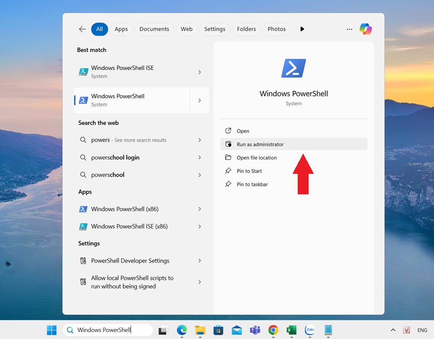Viewport: 434px width, 339px height.
Task: Expand the chevron beside Windows PowerShell ISE (x86)
Action: click(200, 226)
